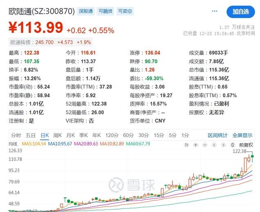Click the 122.38 high marker on chart
The width and height of the screenshot is (260, 212).
[x=240, y=151]
